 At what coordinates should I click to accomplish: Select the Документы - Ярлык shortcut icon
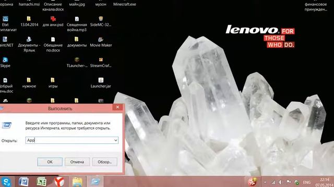[x=29, y=39]
